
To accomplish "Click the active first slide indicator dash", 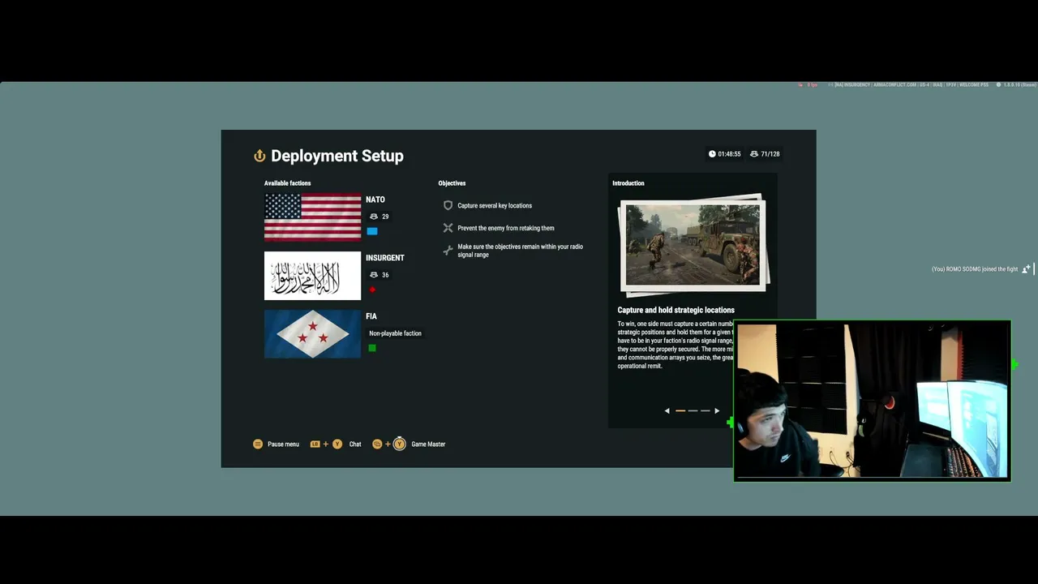I will (x=680, y=411).
